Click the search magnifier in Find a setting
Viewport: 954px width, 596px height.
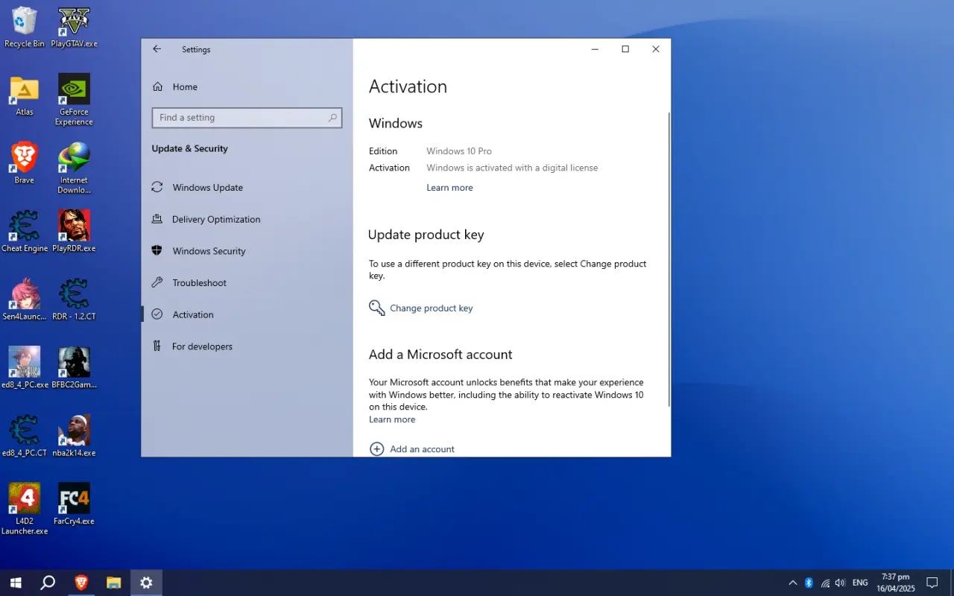coord(332,118)
